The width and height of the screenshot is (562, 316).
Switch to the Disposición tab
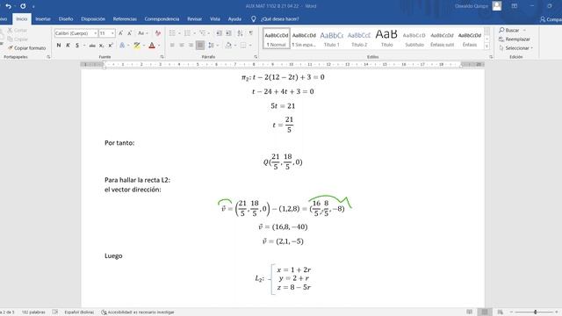coord(93,19)
